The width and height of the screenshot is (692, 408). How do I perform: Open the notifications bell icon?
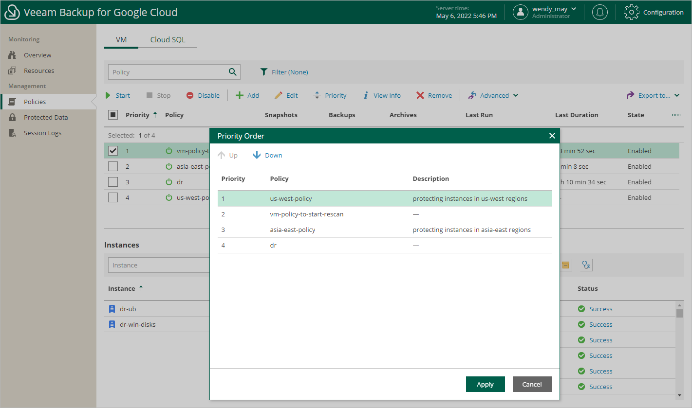point(599,12)
